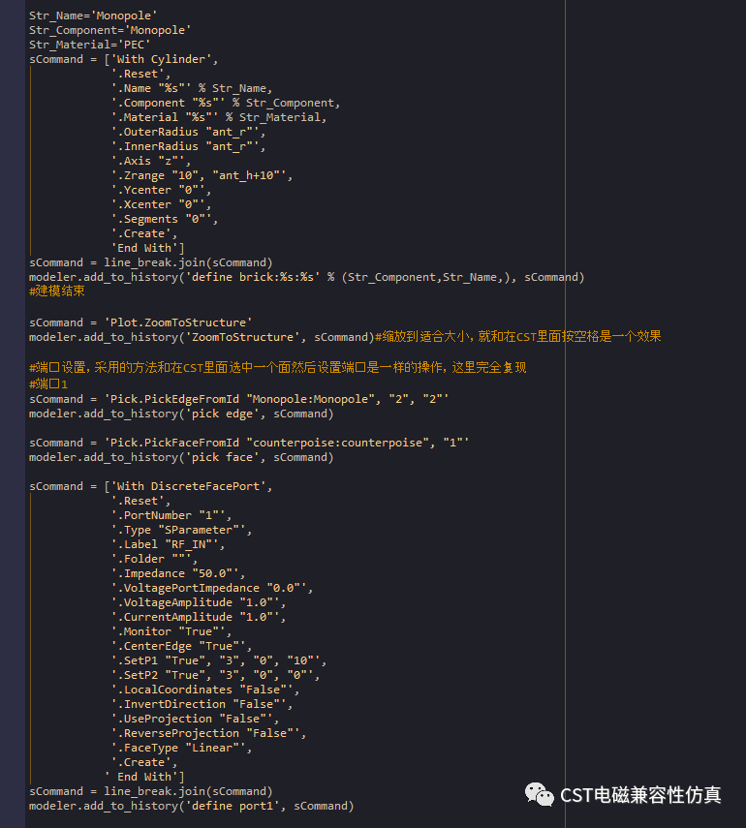Click the '.VoltageAmplitude "1.0"' line
Image resolution: width=746 pixels, height=828 pixels.
coord(198,603)
